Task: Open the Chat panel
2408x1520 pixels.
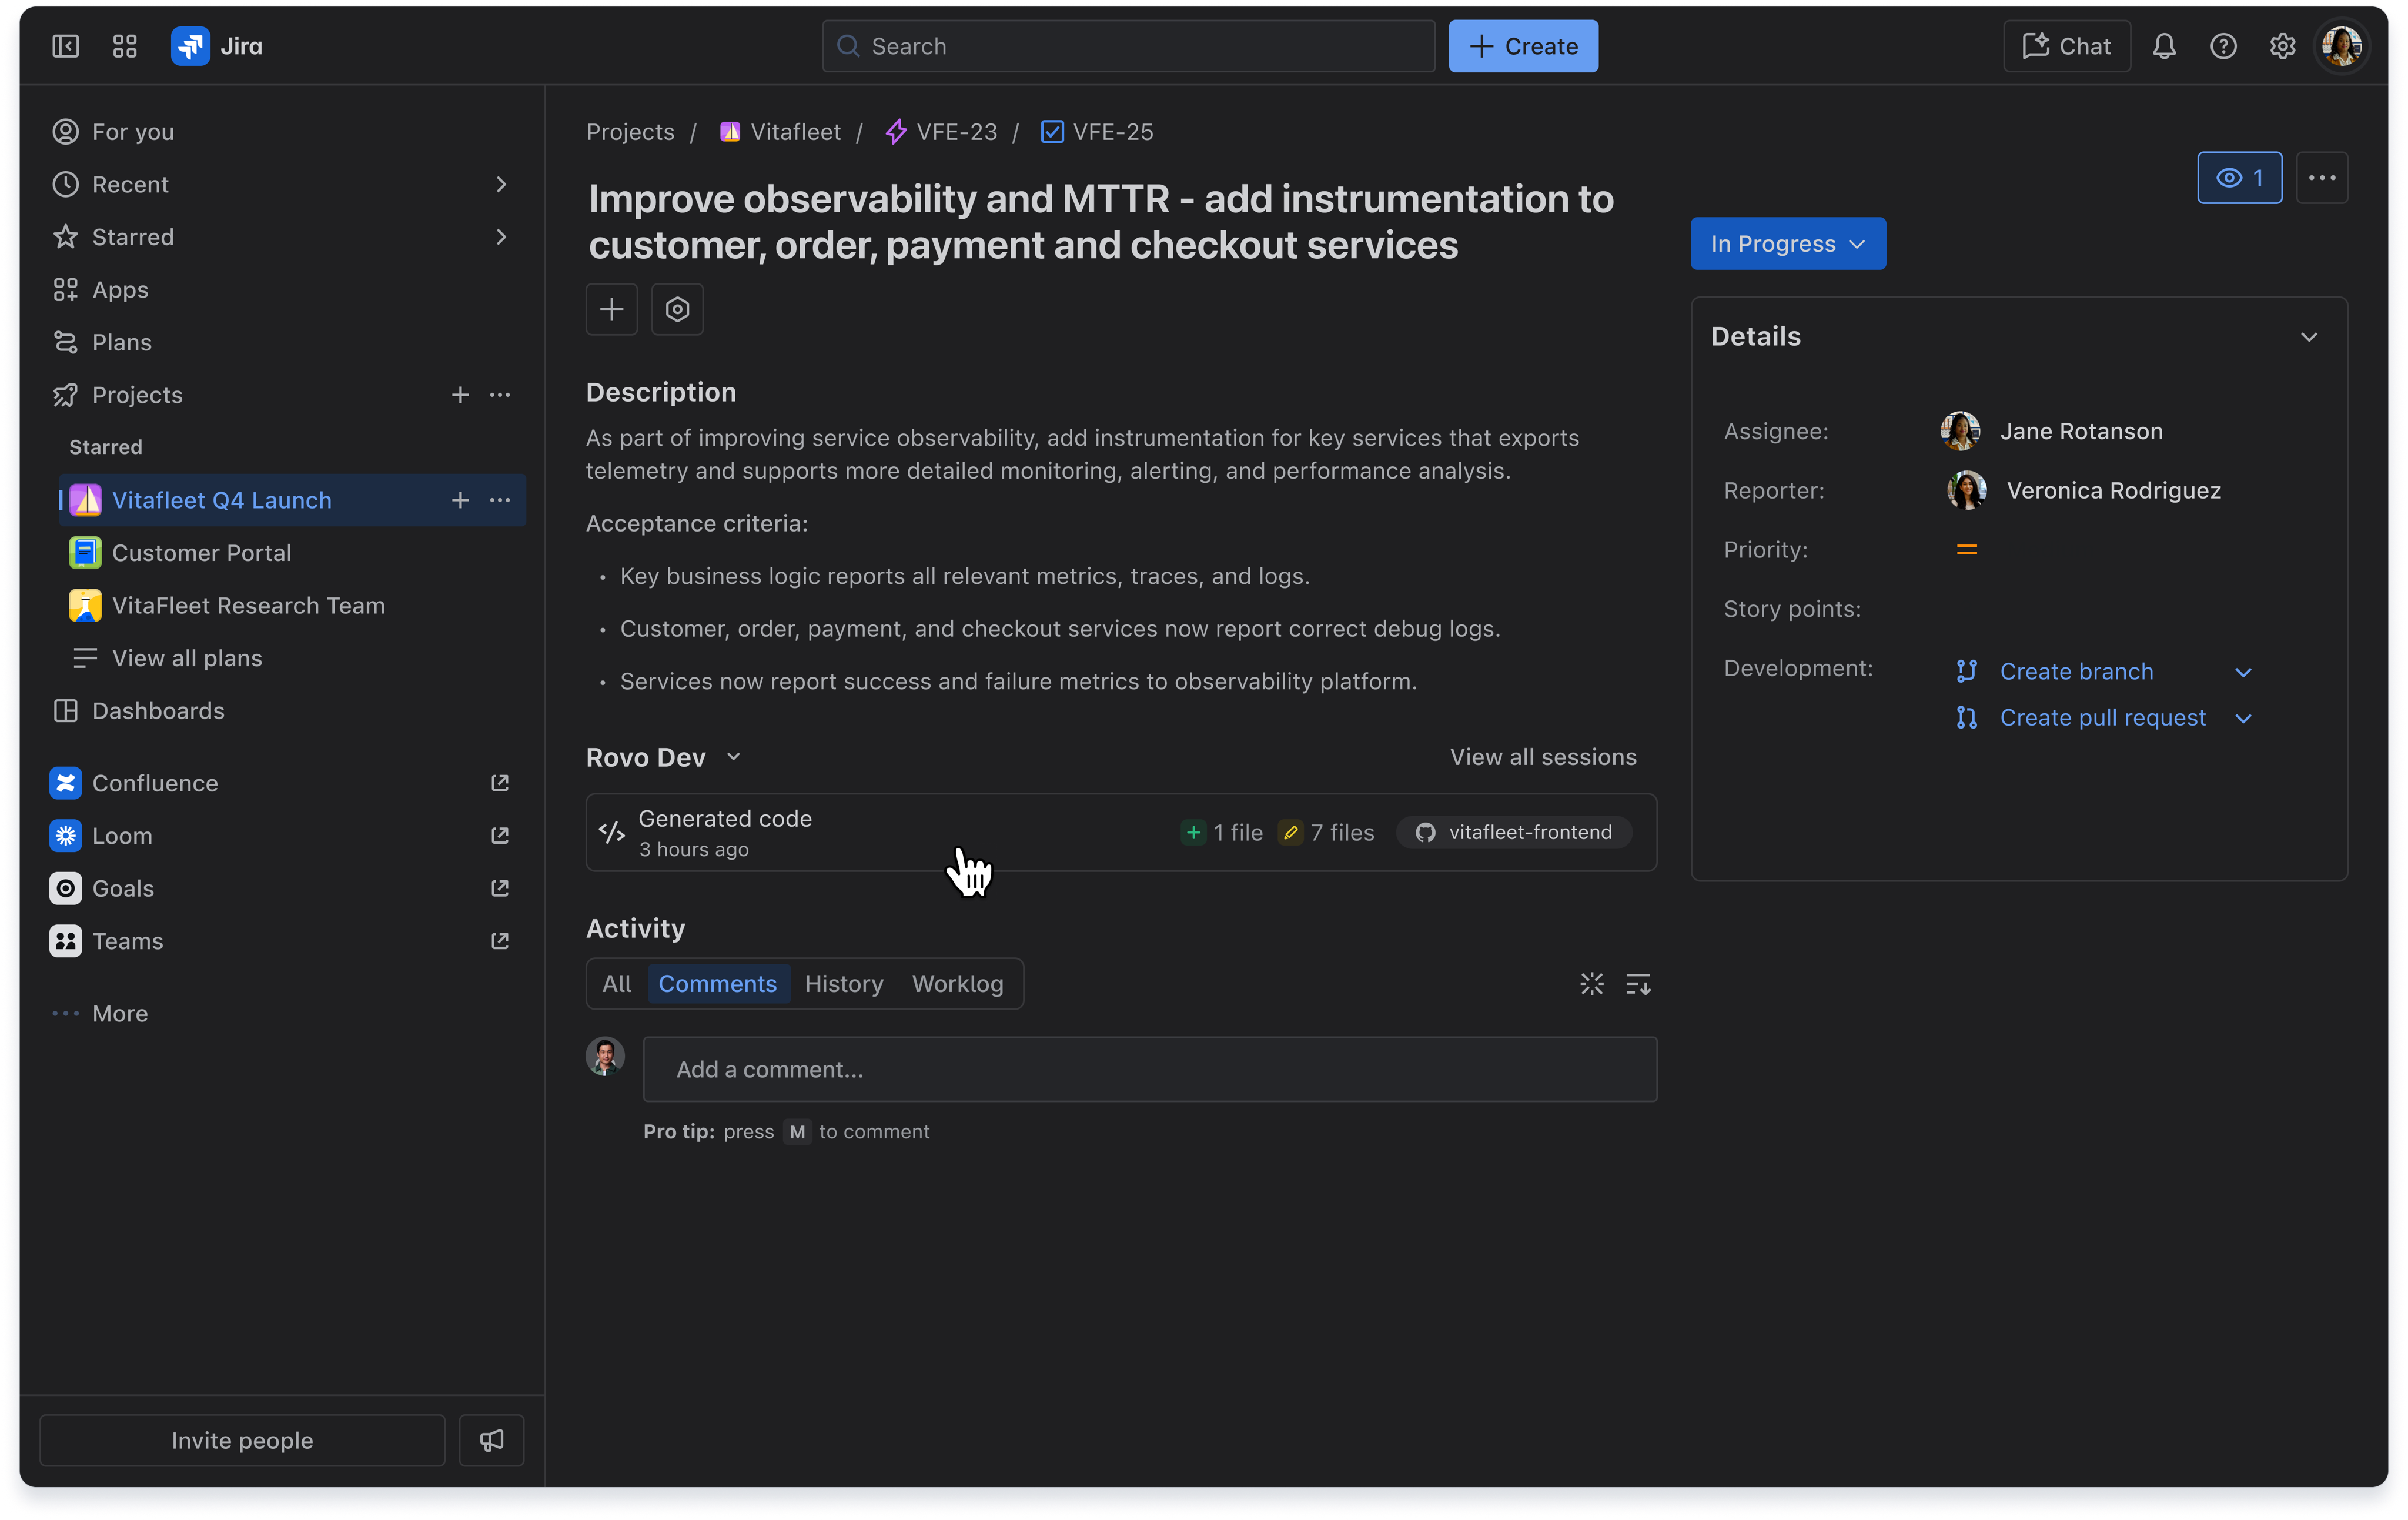Action: pyautogui.click(x=2065, y=46)
